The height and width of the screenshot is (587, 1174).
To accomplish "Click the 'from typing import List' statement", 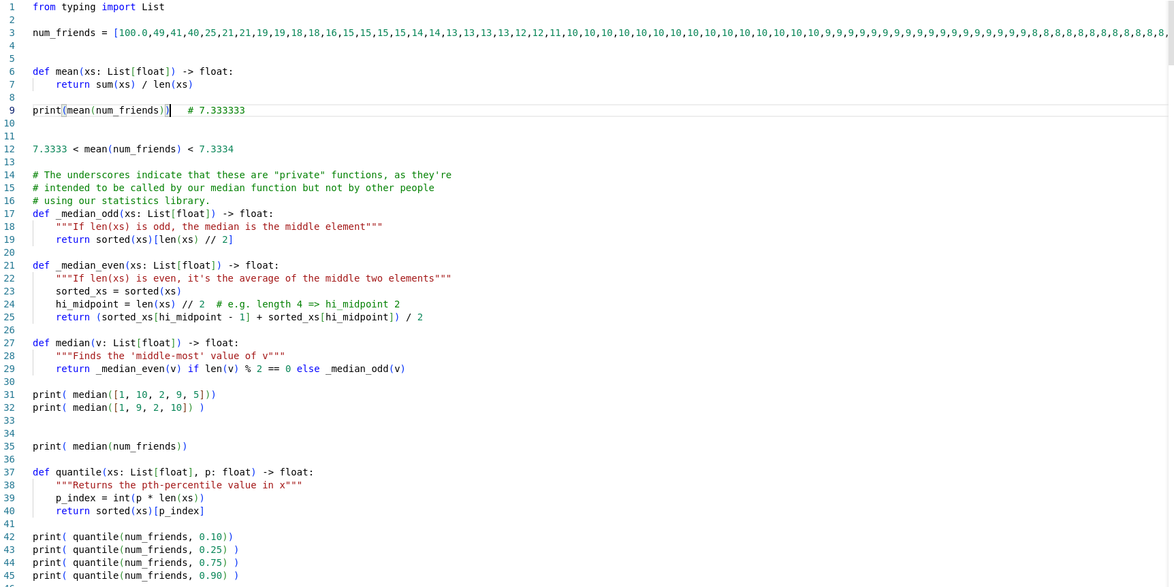I will click(98, 7).
